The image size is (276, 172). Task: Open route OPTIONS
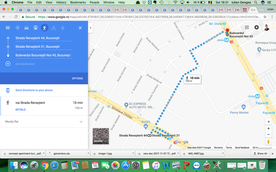77,78
